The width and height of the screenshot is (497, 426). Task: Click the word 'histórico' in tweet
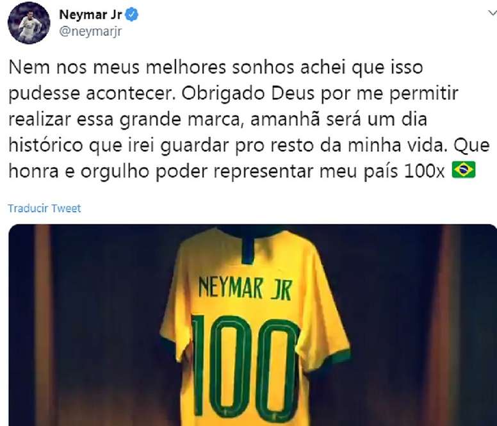(x=46, y=145)
